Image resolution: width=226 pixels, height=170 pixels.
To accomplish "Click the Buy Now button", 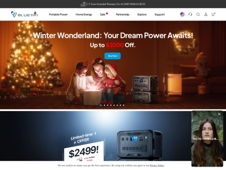I will tap(113, 56).
